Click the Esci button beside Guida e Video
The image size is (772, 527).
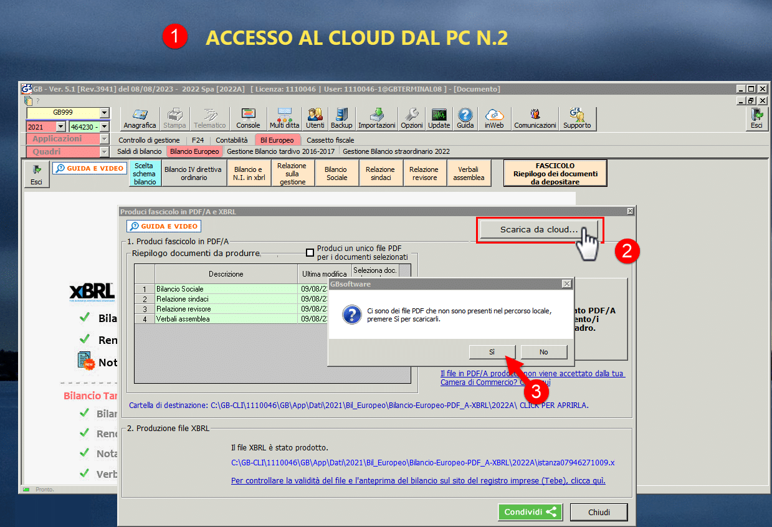(36, 173)
